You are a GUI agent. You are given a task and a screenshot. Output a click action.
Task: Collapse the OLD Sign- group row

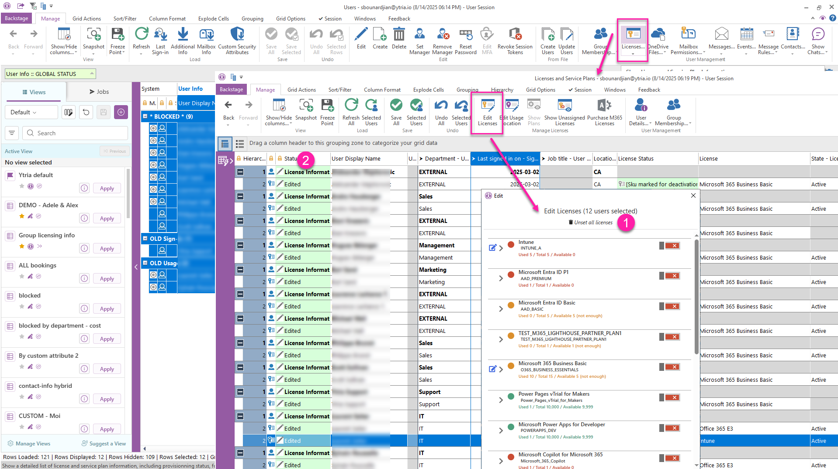pyautogui.click(x=145, y=239)
